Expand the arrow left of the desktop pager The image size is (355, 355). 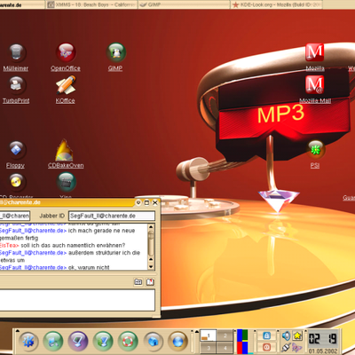[196, 331]
